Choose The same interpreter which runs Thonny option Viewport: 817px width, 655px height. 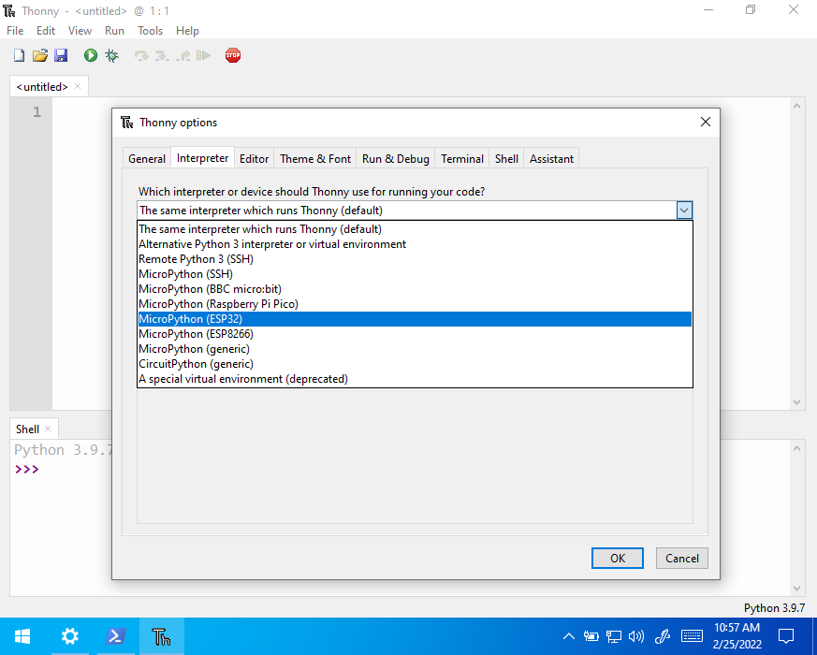click(415, 229)
